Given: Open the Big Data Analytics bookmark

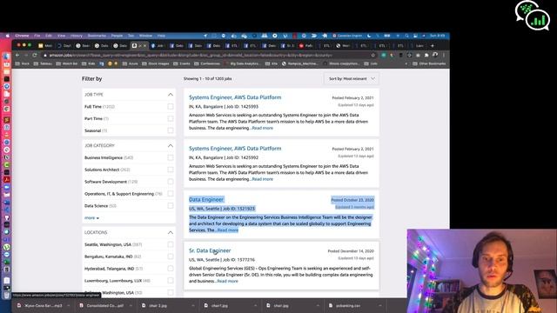Looking at the screenshot, I should point(242,63).
